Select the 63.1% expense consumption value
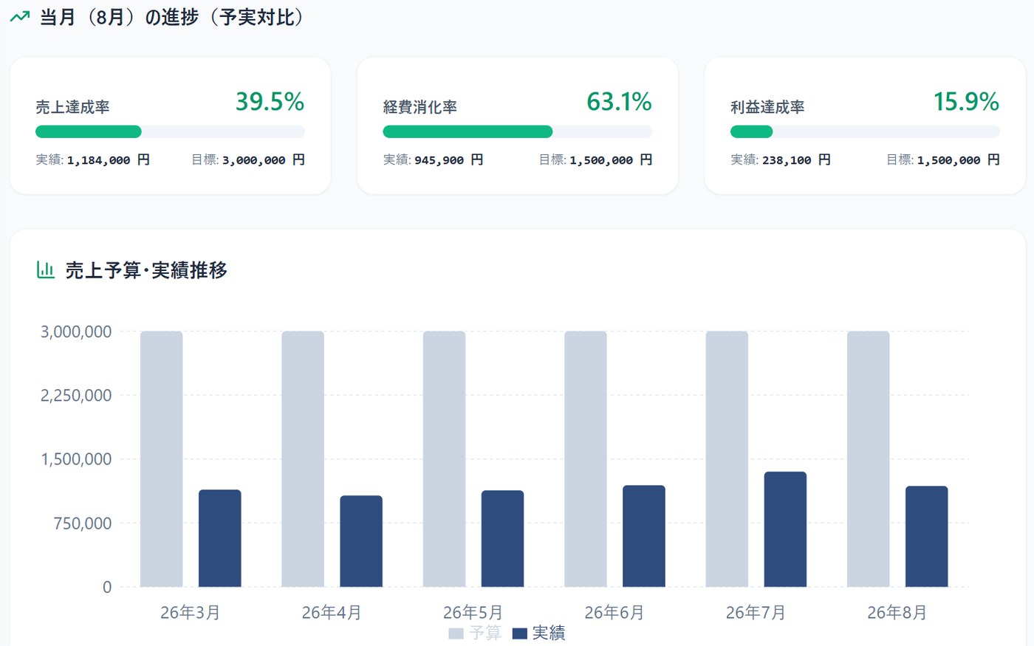 click(619, 102)
